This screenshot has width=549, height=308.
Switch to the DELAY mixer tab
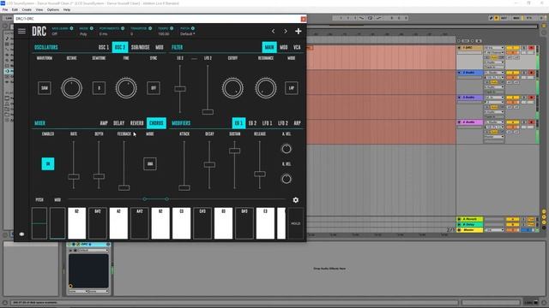click(118, 123)
